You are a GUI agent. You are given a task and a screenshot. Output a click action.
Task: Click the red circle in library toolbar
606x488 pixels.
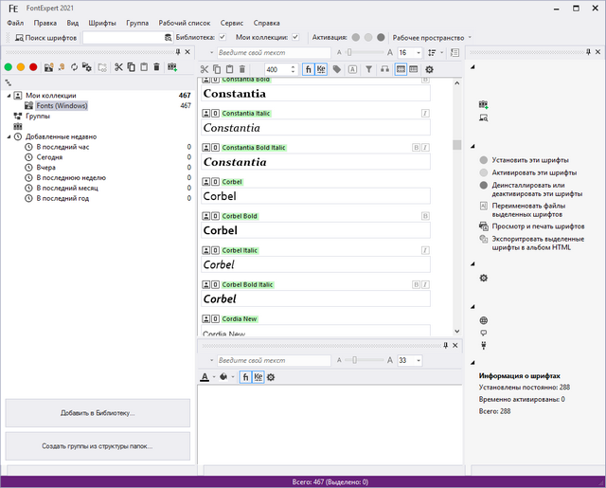(x=33, y=67)
